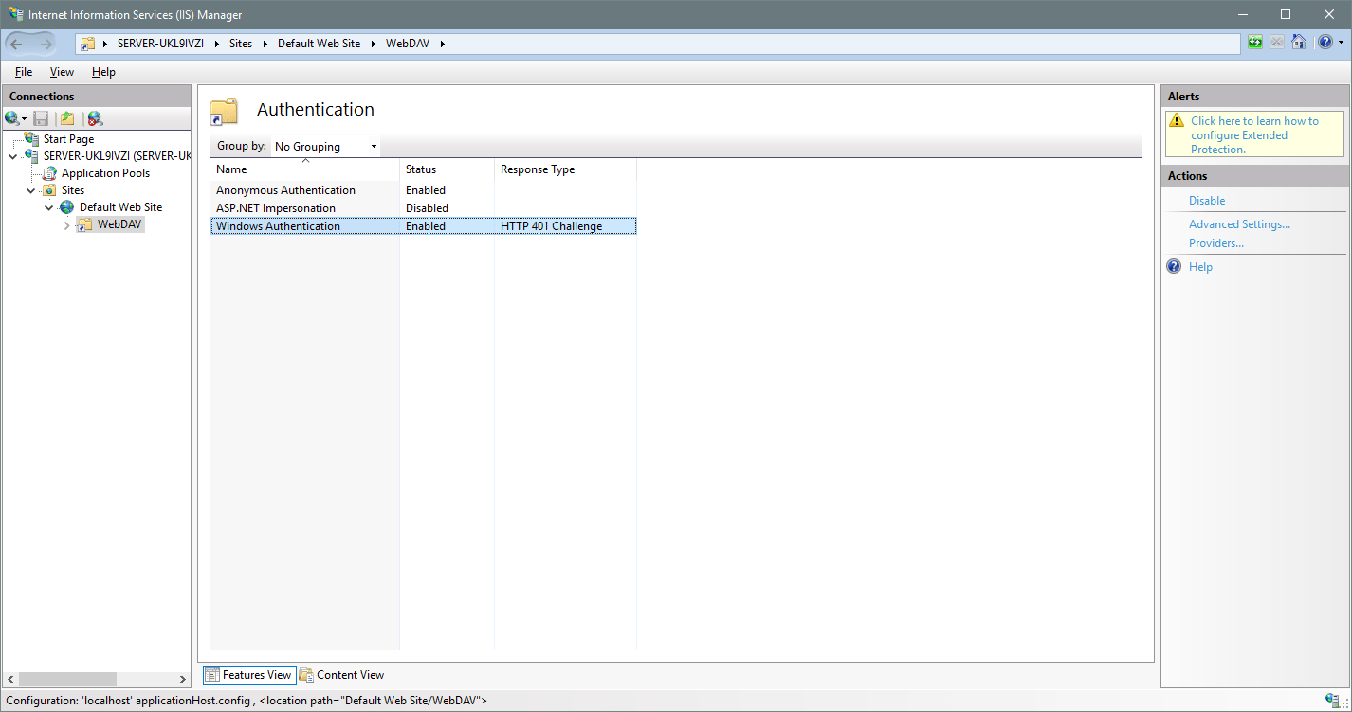The height and width of the screenshot is (712, 1352).
Task: Click Disable in Actions pane
Action: tap(1207, 201)
